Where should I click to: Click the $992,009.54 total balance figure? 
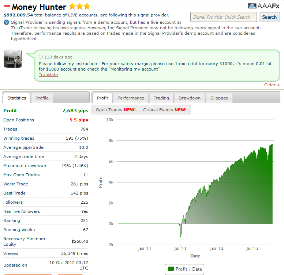point(18,15)
